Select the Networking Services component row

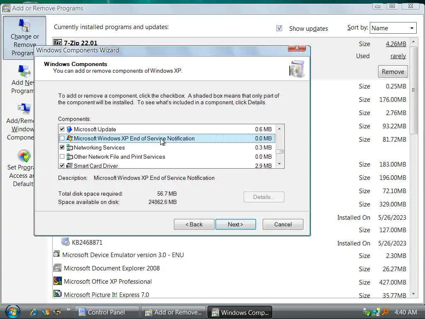(x=167, y=147)
